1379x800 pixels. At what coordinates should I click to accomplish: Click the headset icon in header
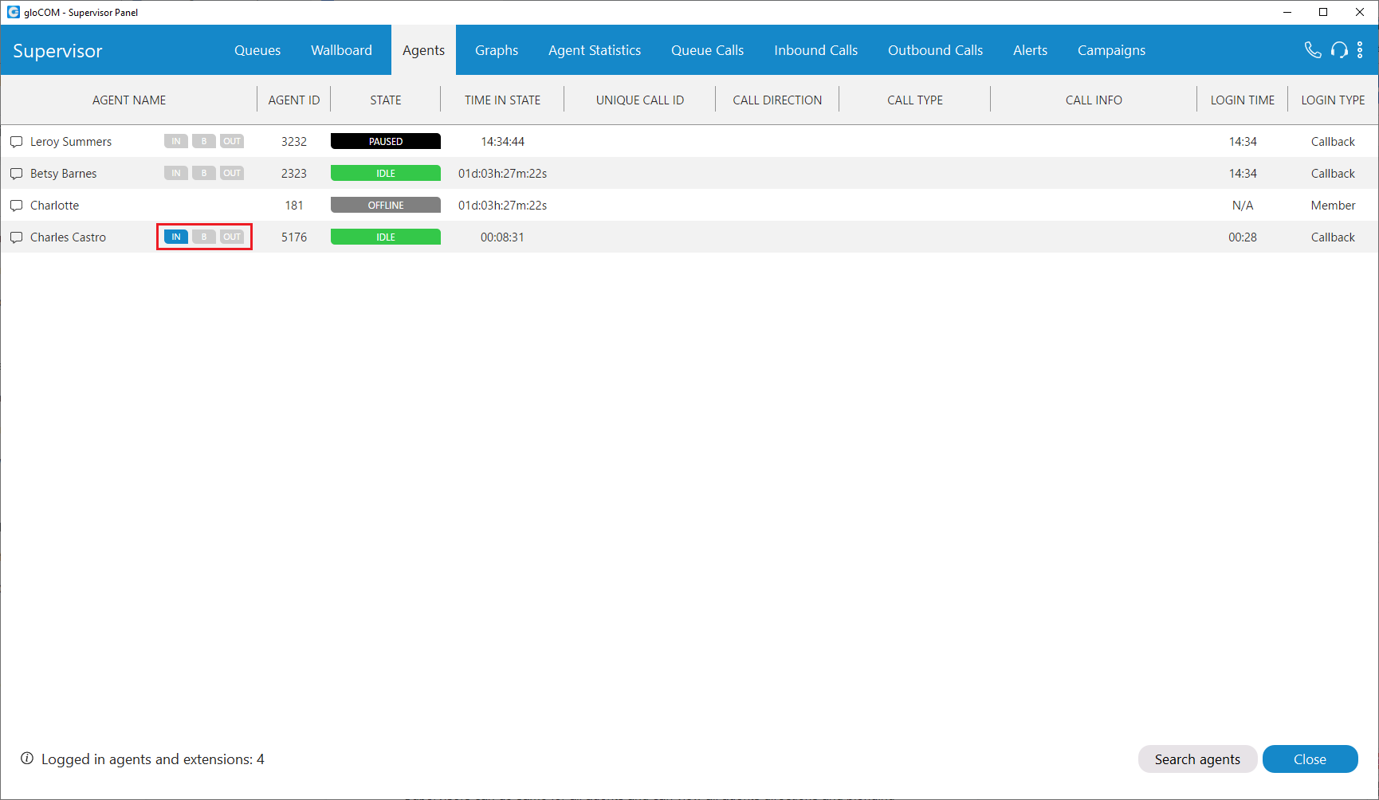point(1339,50)
